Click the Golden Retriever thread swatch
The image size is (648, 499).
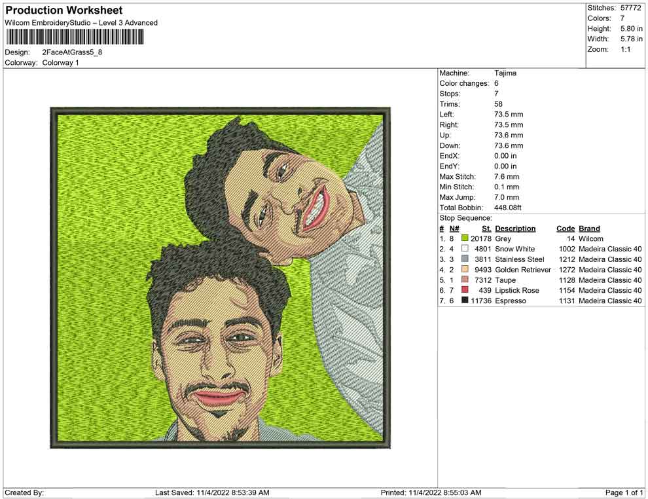[x=465, y=269]
